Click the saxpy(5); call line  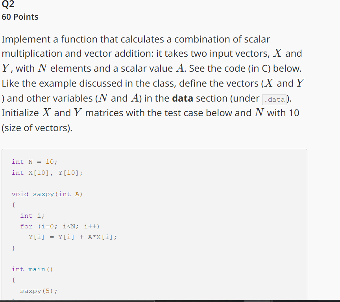(x=39, y=291)
